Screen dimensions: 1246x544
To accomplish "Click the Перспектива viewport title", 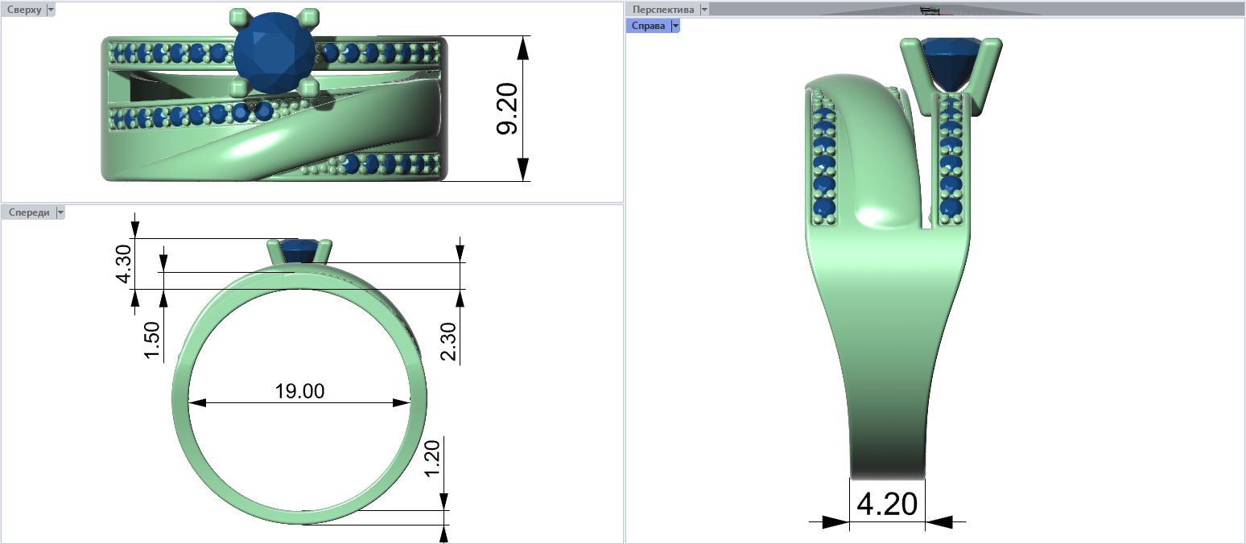I will click(x=663, y=10).
